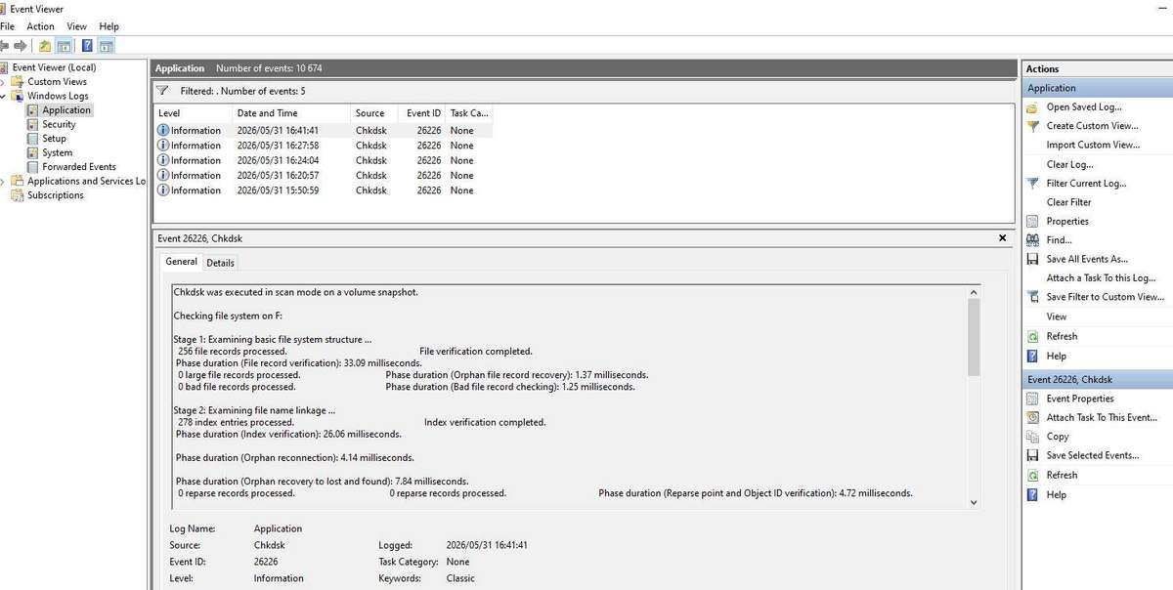Open the Help menu
Viewport: 1173px width, 590px height.
109,26
